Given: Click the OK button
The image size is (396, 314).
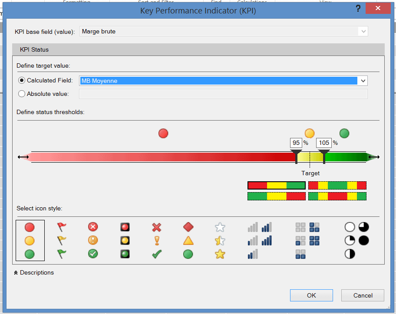Looking at the screenshot, I should [x=311, y=295].
